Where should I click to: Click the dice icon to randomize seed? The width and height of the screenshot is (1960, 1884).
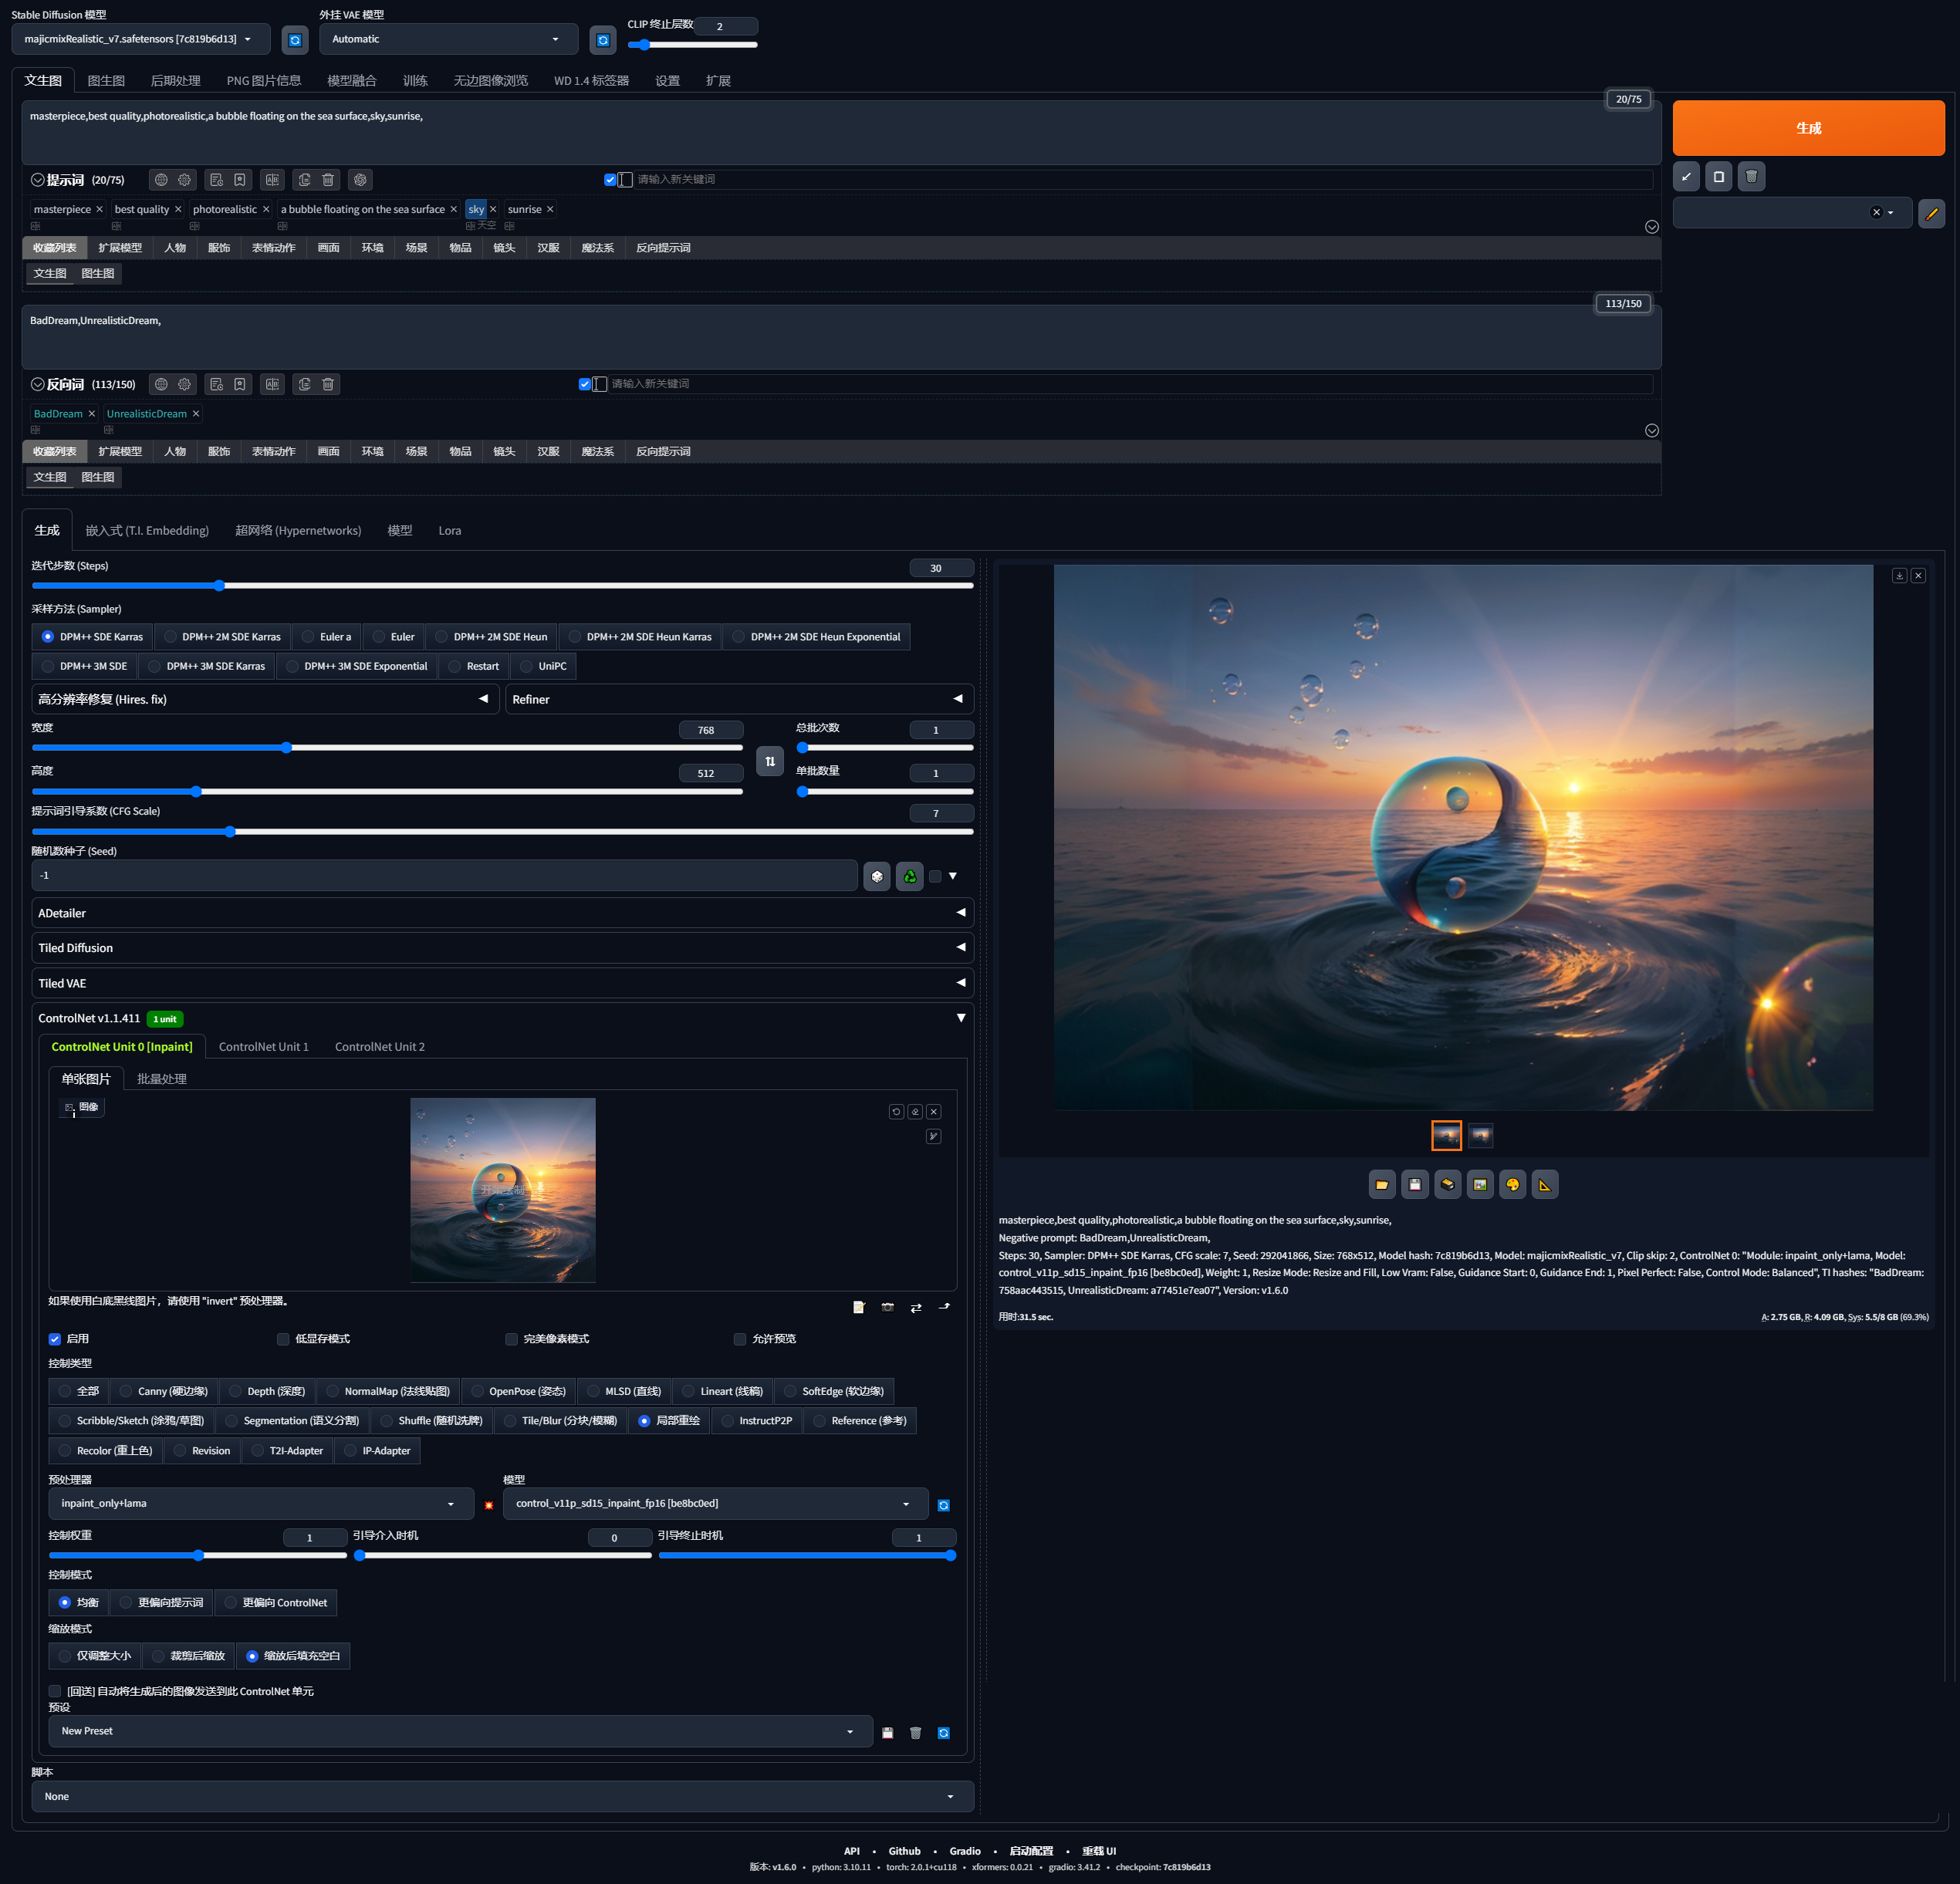click(876, 876)
